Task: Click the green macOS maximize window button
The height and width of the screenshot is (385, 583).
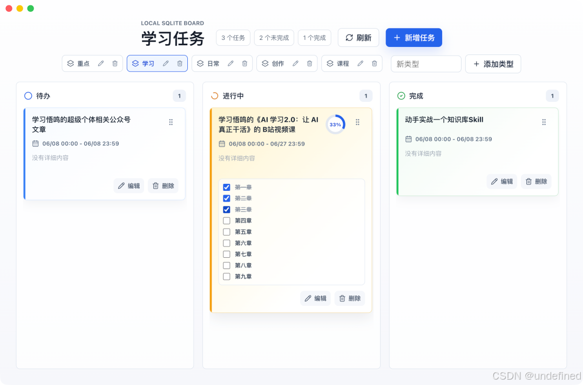Action: 30,8
